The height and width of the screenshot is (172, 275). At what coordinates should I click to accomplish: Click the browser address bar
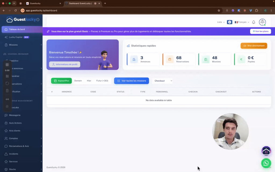[x=119, y=10]
